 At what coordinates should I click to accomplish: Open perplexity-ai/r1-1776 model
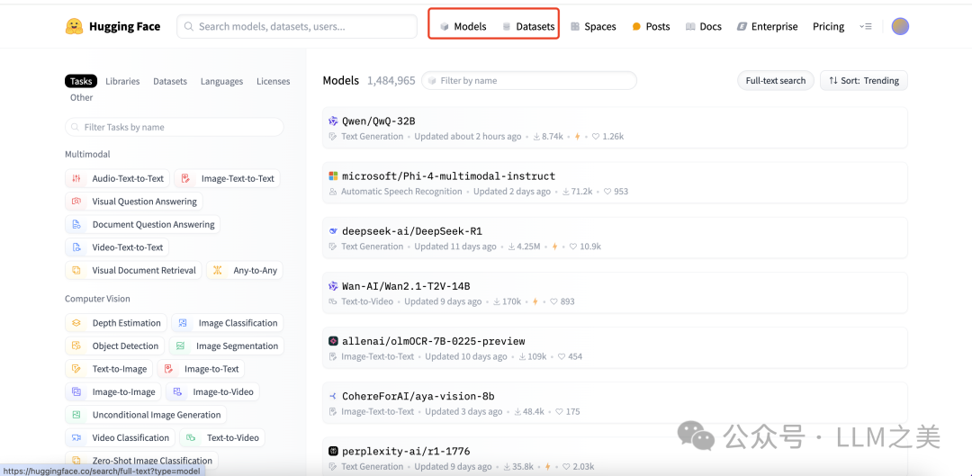(x=615, y=457)
